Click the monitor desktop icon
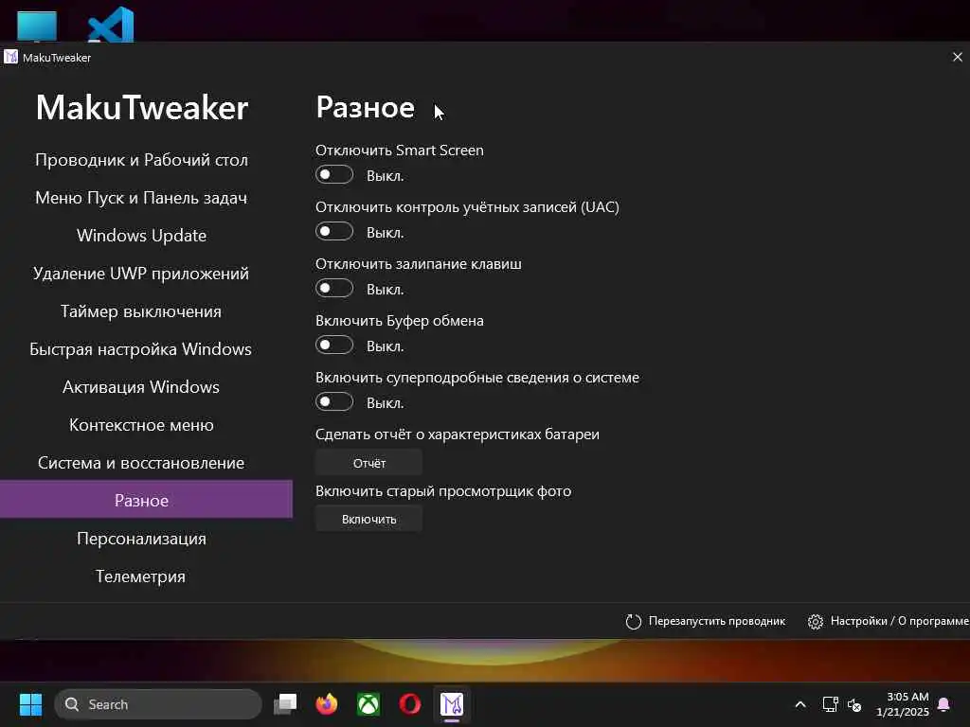 click(37, 27)
